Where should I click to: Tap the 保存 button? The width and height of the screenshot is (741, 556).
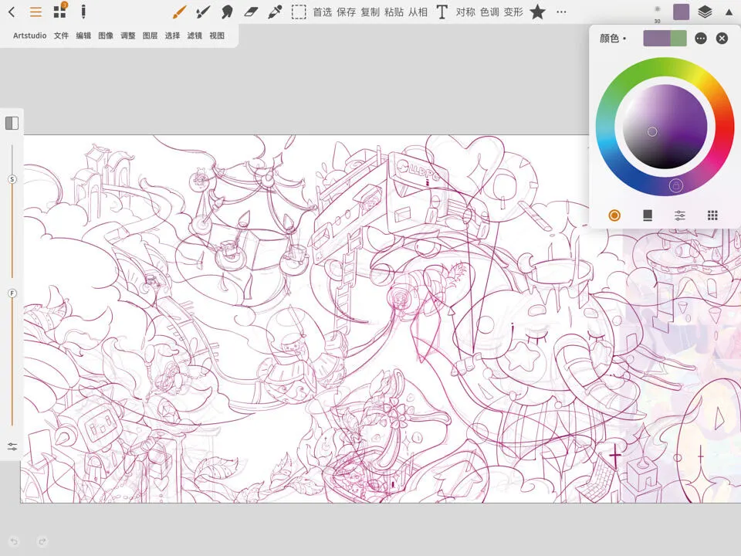pyautogui.click(x=346, y=12)
